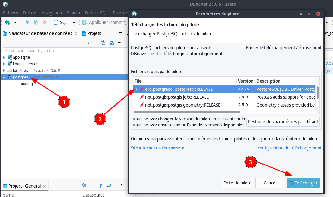Close the Navigateur de bases de données tab

(76, 34)
